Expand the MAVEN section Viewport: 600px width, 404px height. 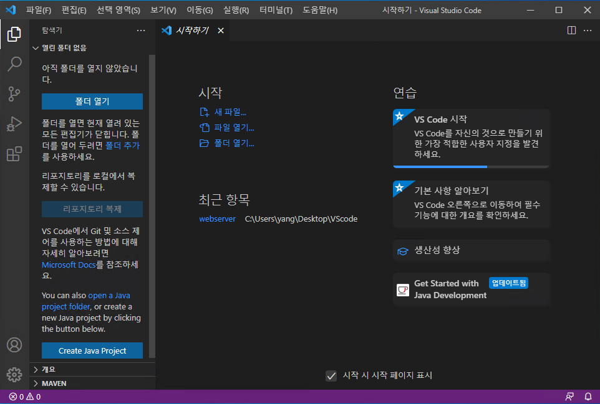tap(92, 383)
